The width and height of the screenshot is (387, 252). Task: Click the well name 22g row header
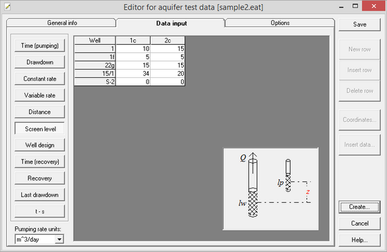tap(95, 65)
